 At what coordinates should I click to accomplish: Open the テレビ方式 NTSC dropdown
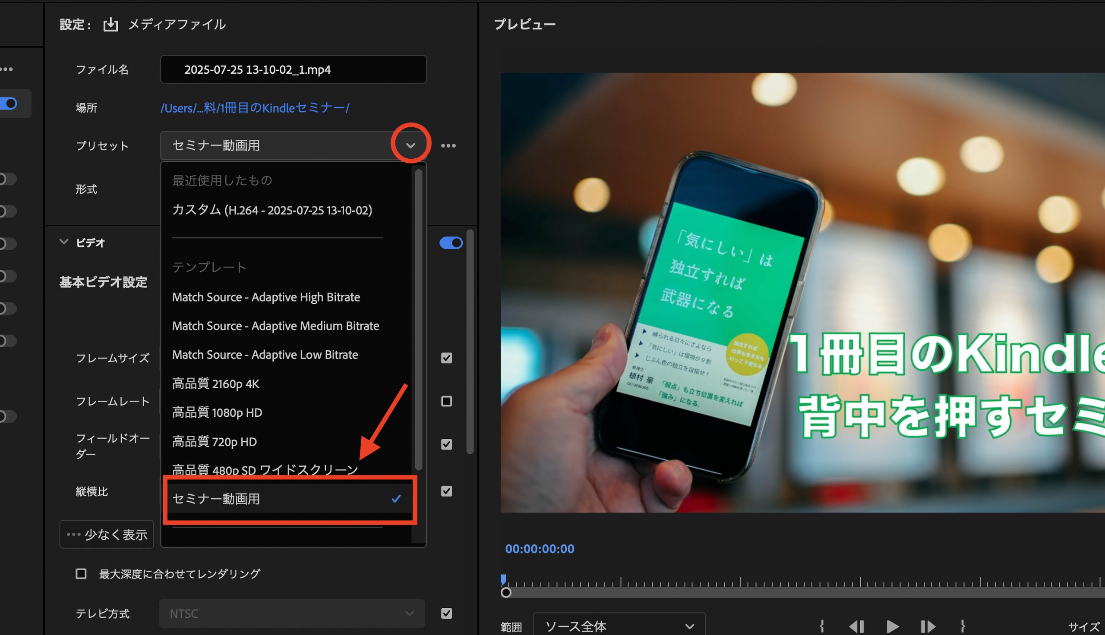click(292, 613)
